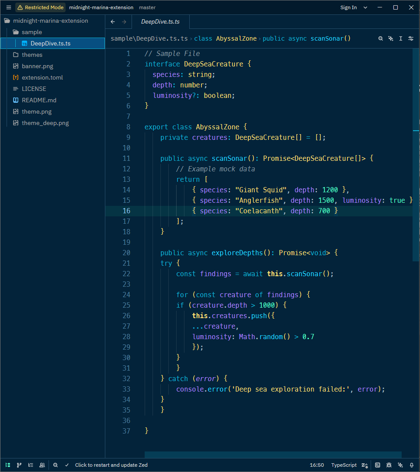Select DeepDive.ts.ts in the project tree
The image size is (420, 472).
click(x=53, y=43)
